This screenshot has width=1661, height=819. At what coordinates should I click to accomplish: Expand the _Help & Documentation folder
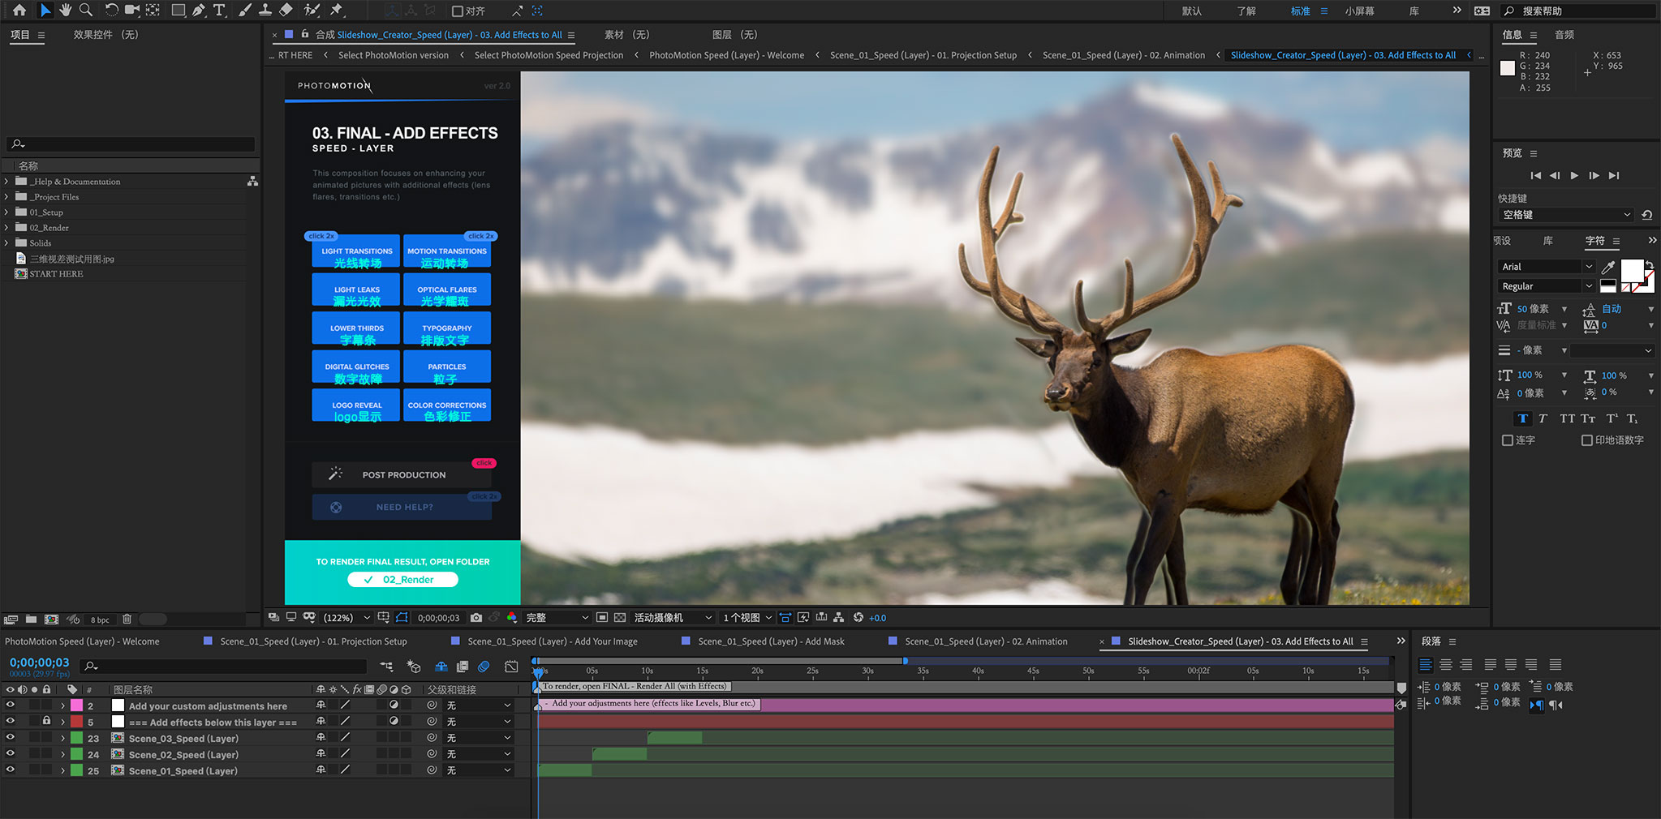(6, 182)
